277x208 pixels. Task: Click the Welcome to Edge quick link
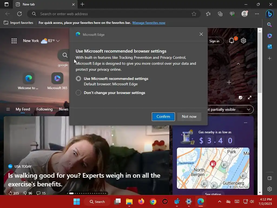click(28, 81)
